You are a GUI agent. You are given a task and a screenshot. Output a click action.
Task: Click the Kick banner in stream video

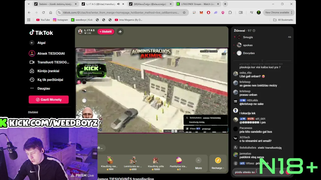[x=91, y=70]
